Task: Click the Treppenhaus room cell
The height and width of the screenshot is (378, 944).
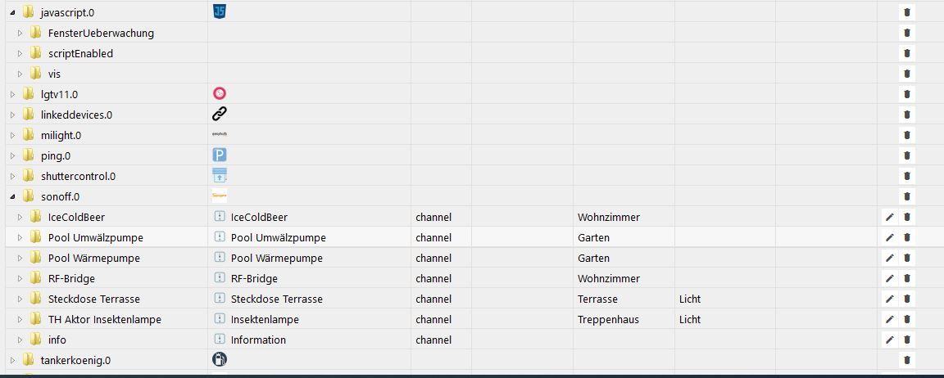Action: click(x=608, y=319)
